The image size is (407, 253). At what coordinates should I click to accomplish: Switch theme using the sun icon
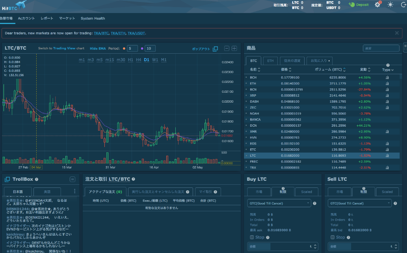pos(390,5)
